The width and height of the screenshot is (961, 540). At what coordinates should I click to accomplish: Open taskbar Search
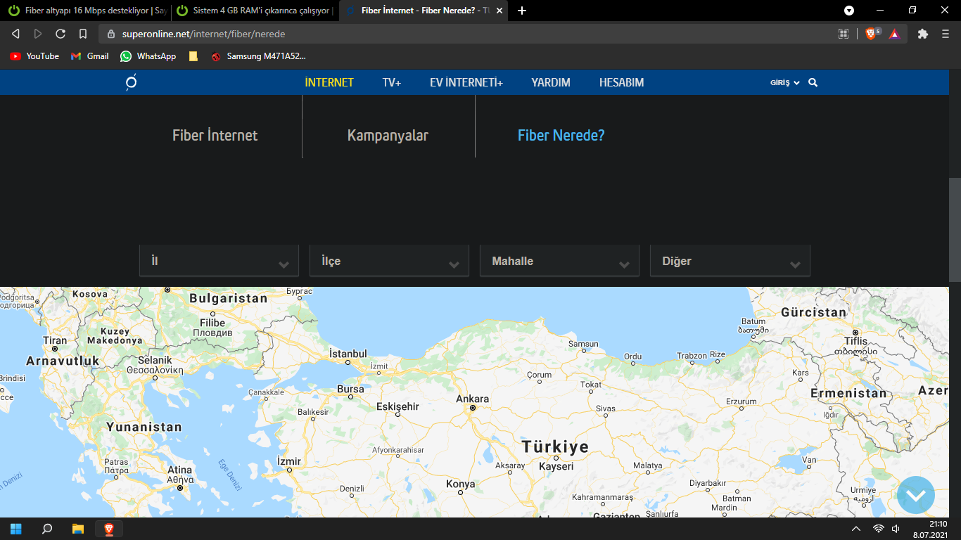tap(47, 529)
